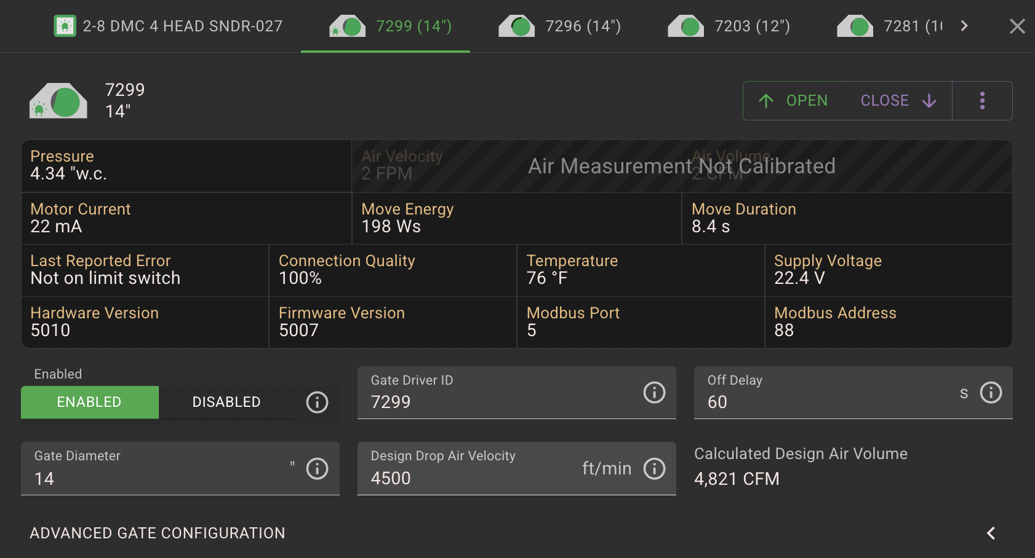Set gate to ENABLED
This screenshot has width=1035, height=558.
90,402
